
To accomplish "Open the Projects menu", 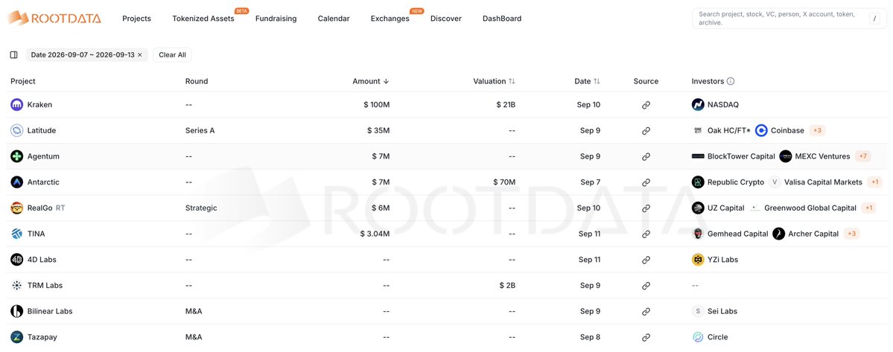I will point(137,19).
